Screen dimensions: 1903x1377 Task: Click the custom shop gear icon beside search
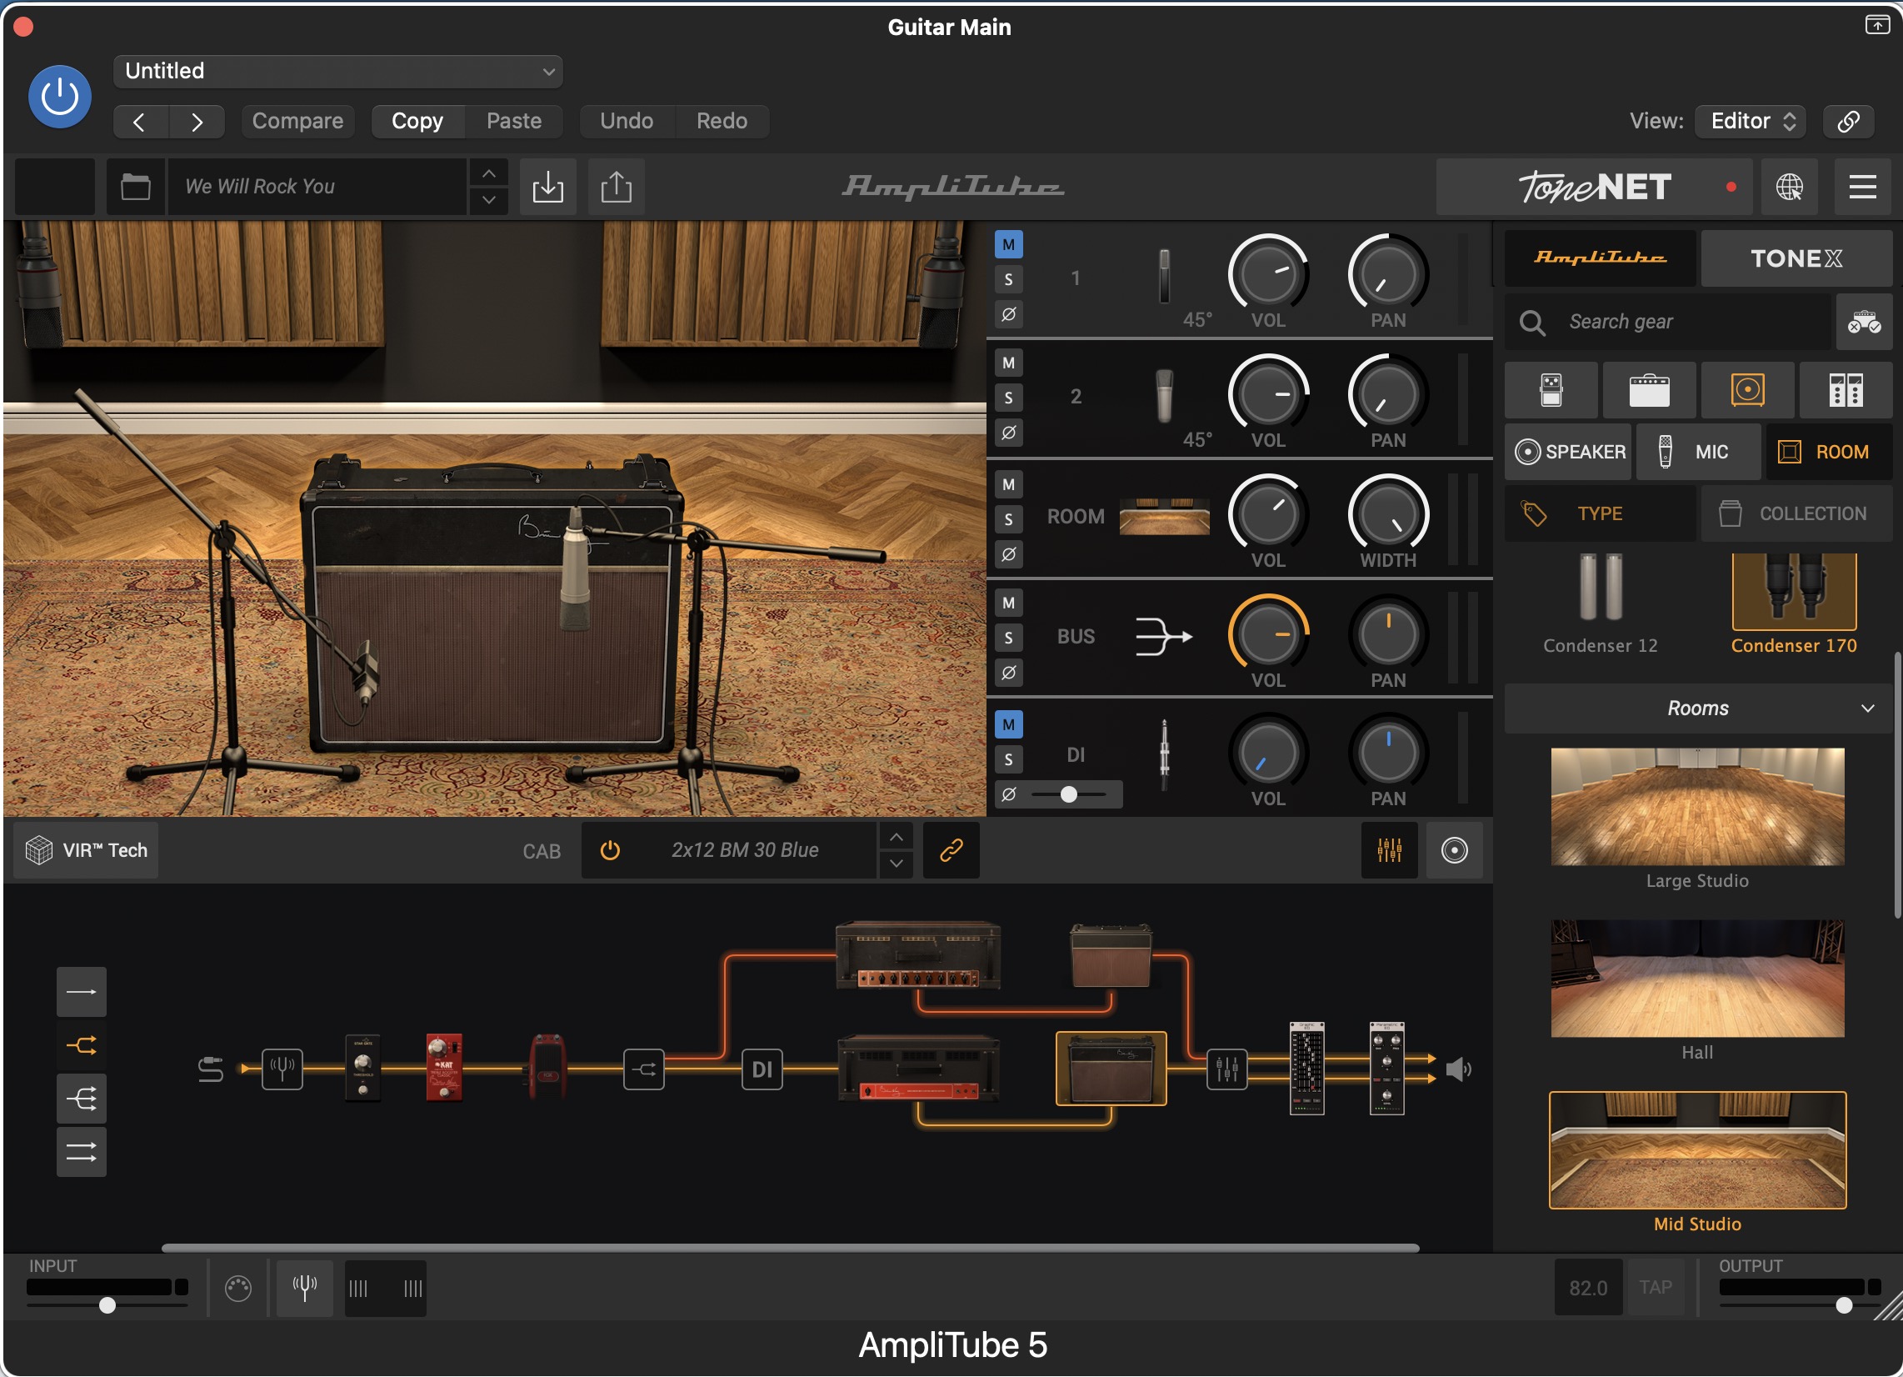tap(1864, 323)
